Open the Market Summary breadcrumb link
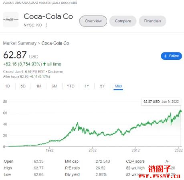 click(x=20, y=43)
